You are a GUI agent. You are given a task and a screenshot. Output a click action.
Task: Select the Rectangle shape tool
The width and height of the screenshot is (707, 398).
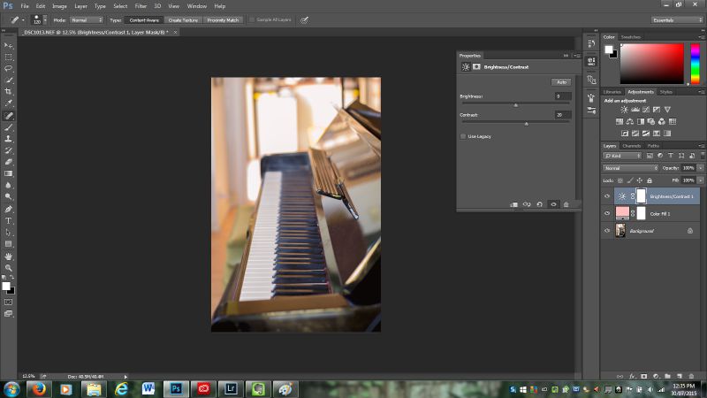[x=9, y=244]
